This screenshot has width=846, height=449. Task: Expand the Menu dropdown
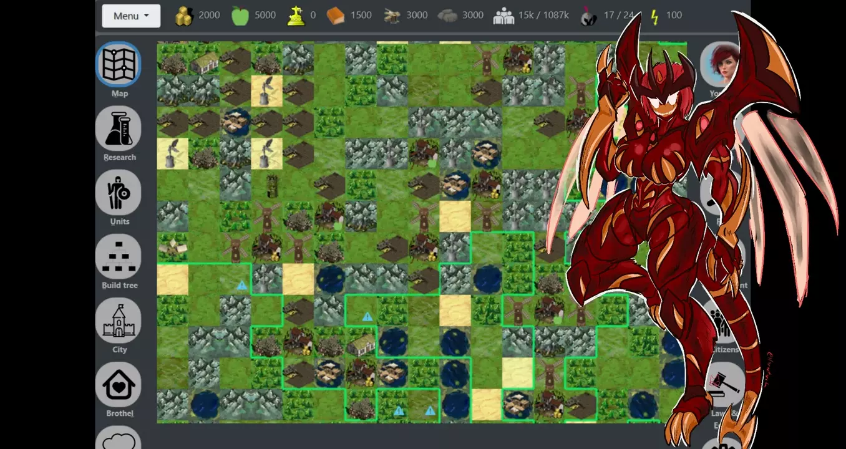(131, 16)
